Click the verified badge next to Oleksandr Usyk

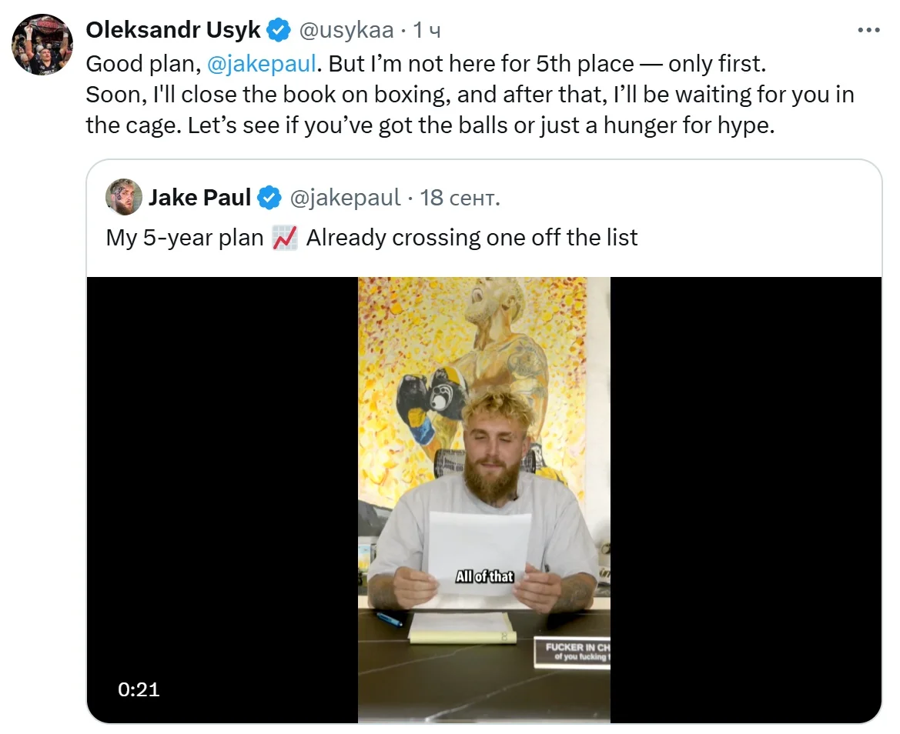tap(279, 31)
